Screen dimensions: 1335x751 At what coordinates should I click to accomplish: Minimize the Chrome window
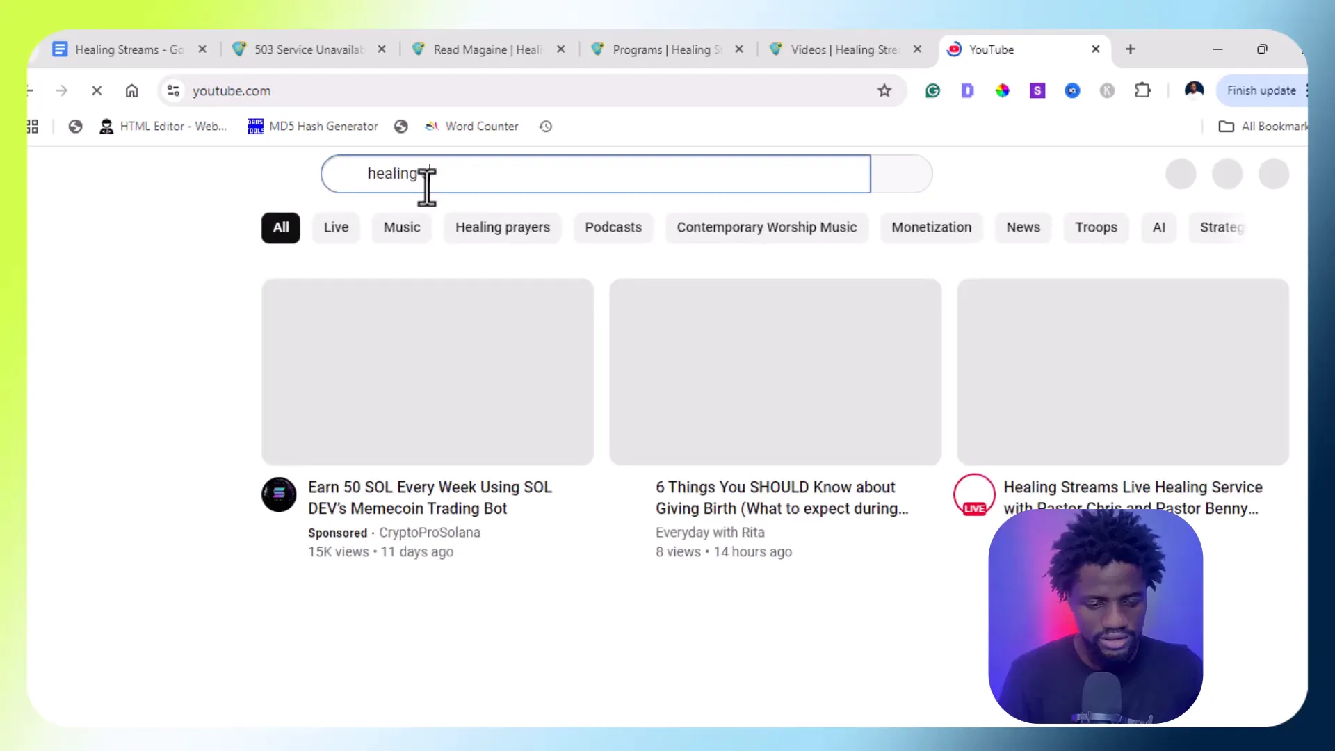pyautogui.click(x=1217, y=49)
